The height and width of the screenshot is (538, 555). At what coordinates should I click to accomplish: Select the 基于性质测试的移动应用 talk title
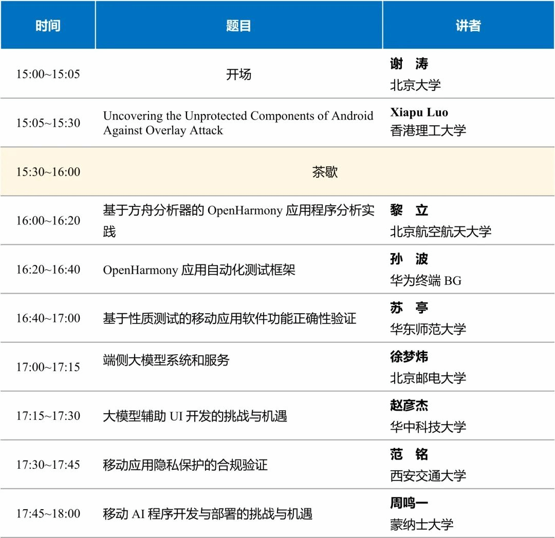(x=229, y=318)
